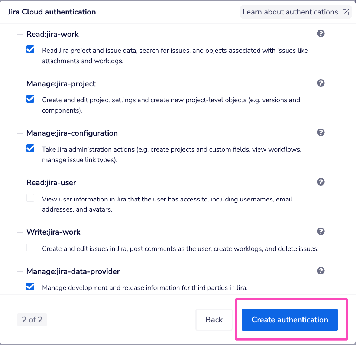This screenshot has width=356, height=345.
Task: Click the Create authentication button
Action: pos(289,319)
